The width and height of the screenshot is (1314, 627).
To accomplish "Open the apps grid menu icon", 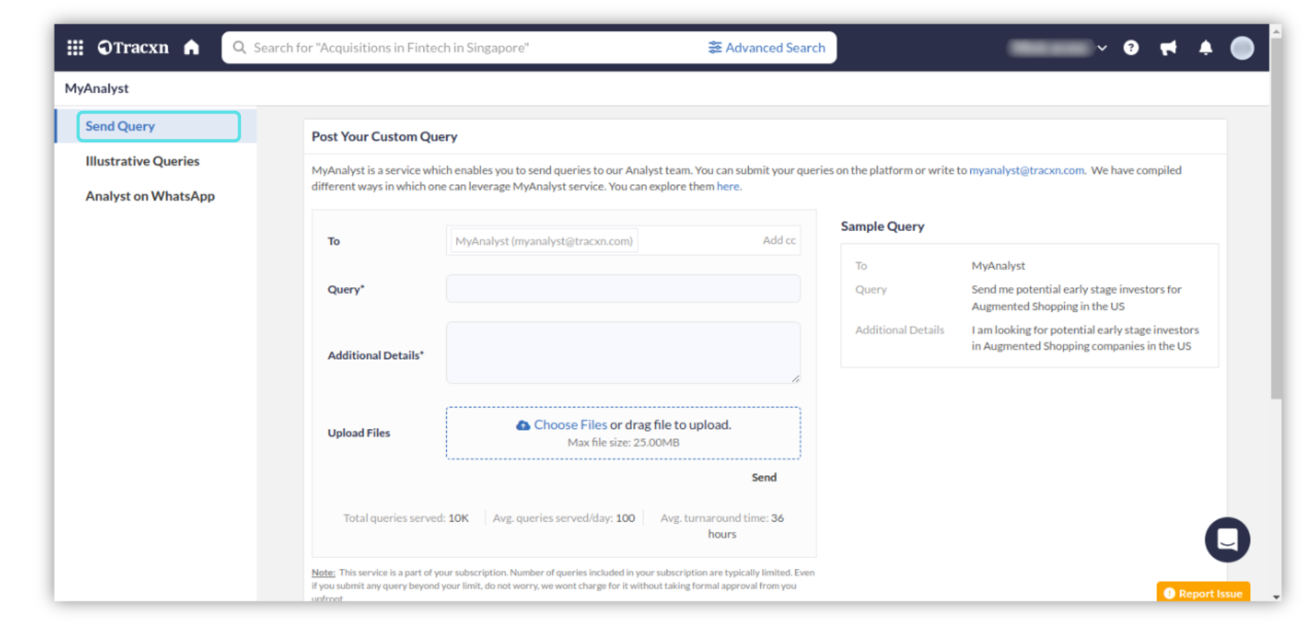I will pyautogui.click(x=75, y=48).
